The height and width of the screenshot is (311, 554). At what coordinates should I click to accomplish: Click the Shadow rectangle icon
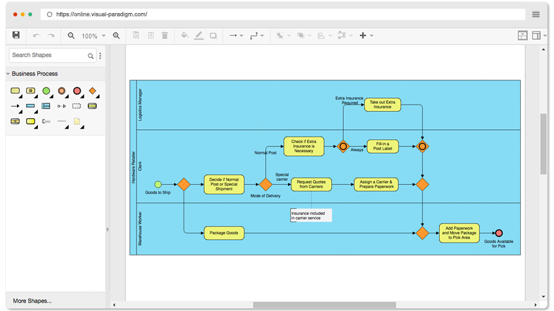coord(213,35)
